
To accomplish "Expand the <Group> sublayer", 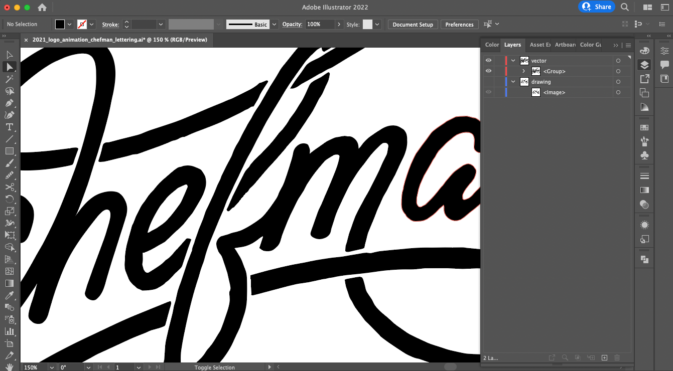I will click(523, 71).
